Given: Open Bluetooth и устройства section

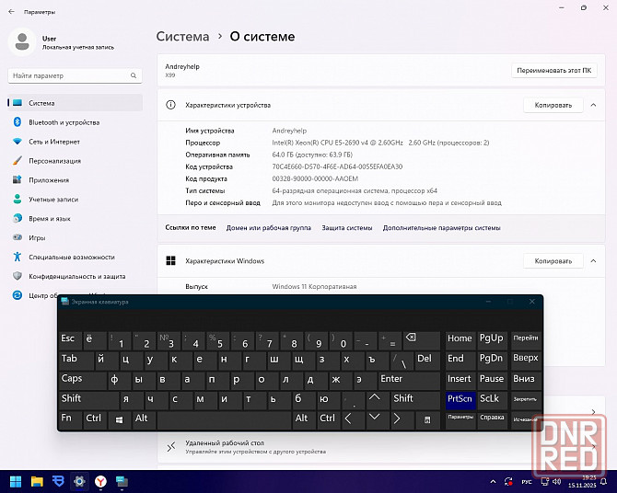Looking at the screenshot, I should [x=75, y=122].
